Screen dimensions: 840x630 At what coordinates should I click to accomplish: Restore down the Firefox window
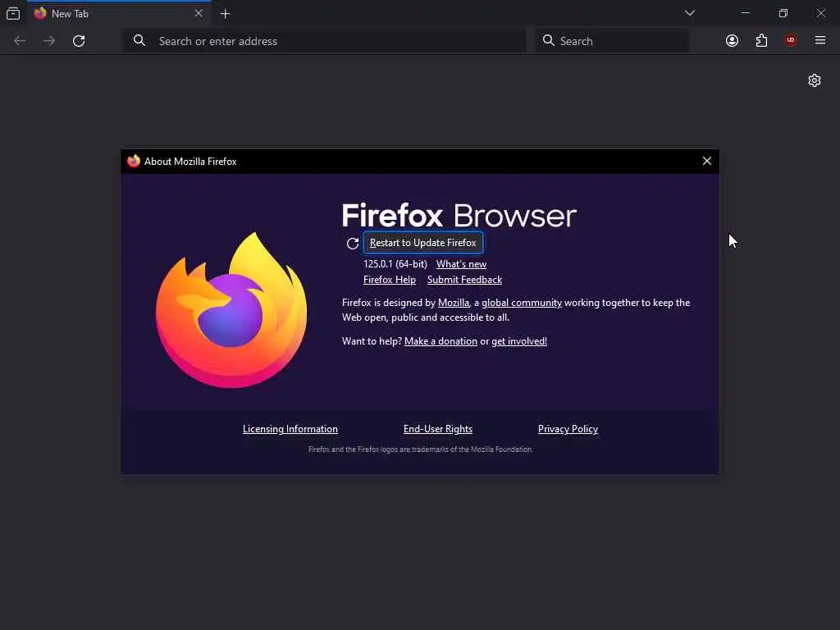(783, 13)
